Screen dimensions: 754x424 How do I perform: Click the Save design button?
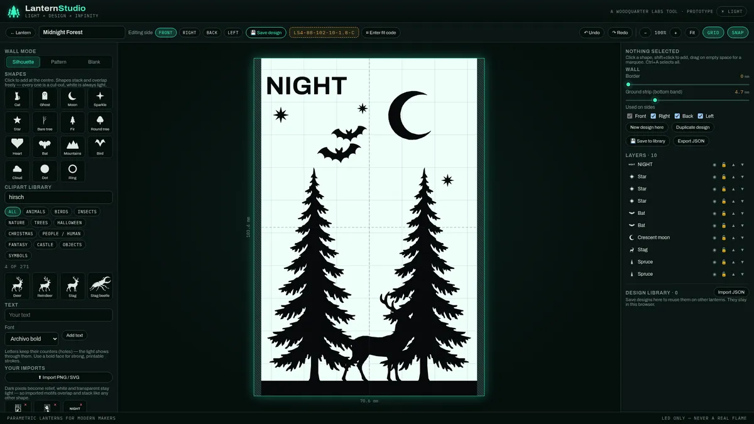coord(266,33)
